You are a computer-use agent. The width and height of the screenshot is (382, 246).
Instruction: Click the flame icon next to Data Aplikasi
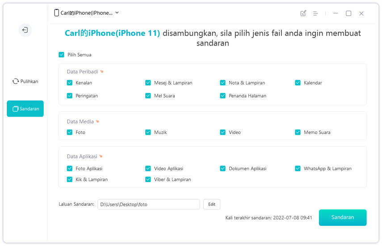click(101, 157)
